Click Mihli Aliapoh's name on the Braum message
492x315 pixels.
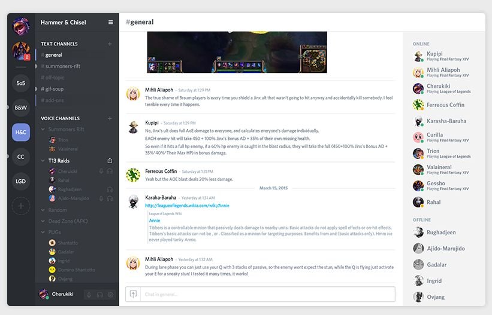click(159, 90)
